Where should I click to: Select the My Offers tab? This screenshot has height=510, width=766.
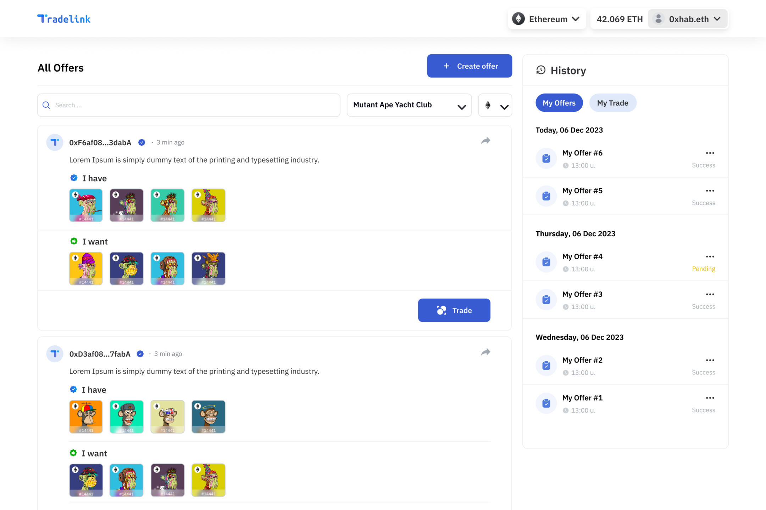[559, 103]
